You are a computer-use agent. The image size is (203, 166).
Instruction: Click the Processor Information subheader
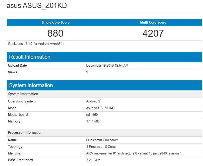click(x=25, y=133)
